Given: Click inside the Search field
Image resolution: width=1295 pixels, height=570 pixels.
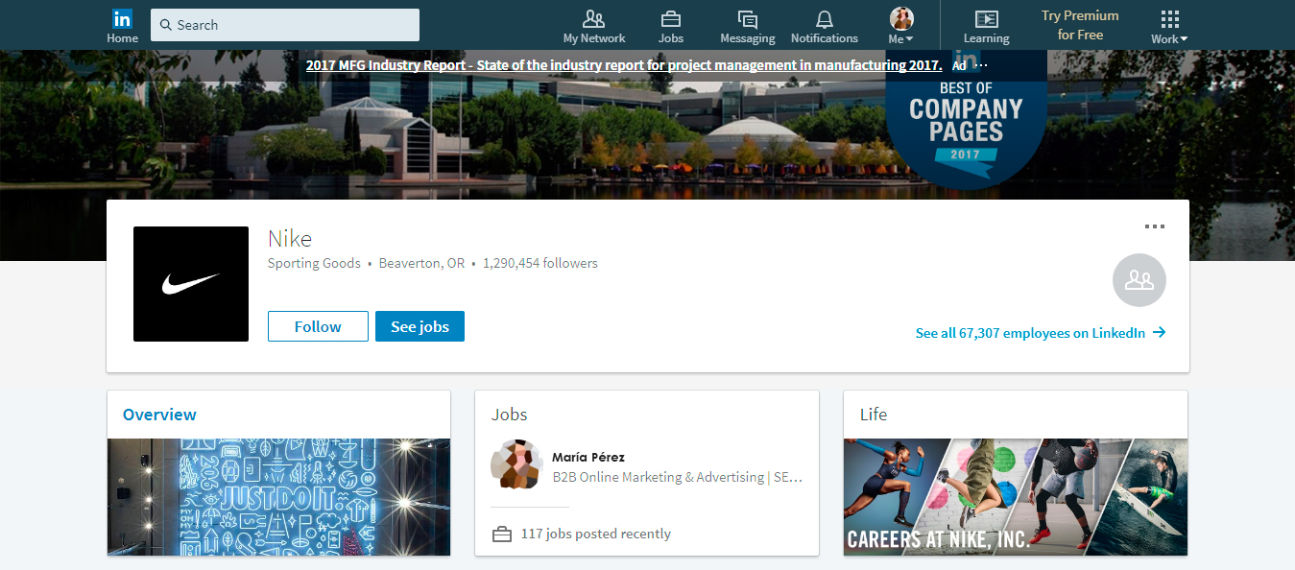Looking at the screenshot, I should [284, 24].
